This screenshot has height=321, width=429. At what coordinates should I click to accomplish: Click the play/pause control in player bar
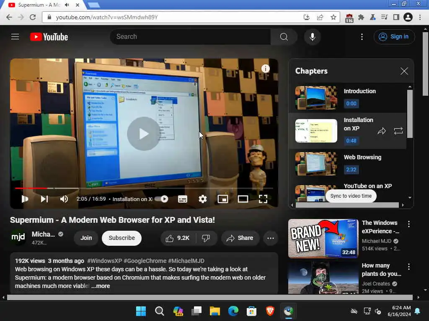pos(25,199)
